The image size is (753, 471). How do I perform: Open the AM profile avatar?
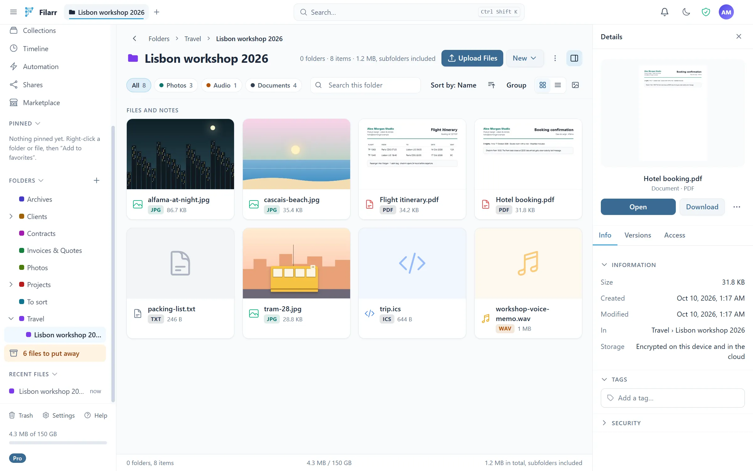pos(726,12)
